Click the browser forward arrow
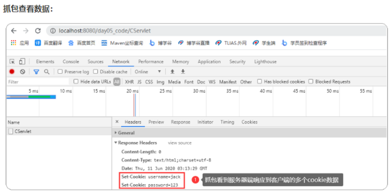The width and height of the screenshot is (390, 193). coord(26,31)
